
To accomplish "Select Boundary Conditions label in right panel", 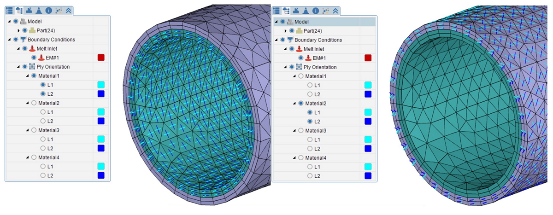I will [318, 40].
